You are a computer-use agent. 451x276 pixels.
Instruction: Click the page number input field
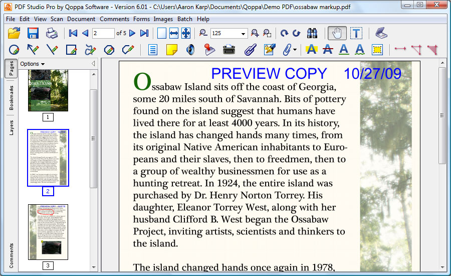103,33
